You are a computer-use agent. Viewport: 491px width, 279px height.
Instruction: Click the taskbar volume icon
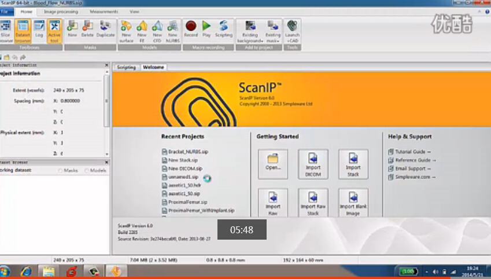[x=435, y=272]
